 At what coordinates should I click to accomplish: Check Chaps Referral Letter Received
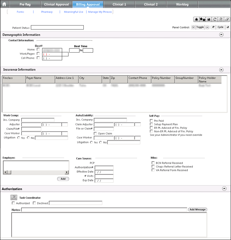153,166
